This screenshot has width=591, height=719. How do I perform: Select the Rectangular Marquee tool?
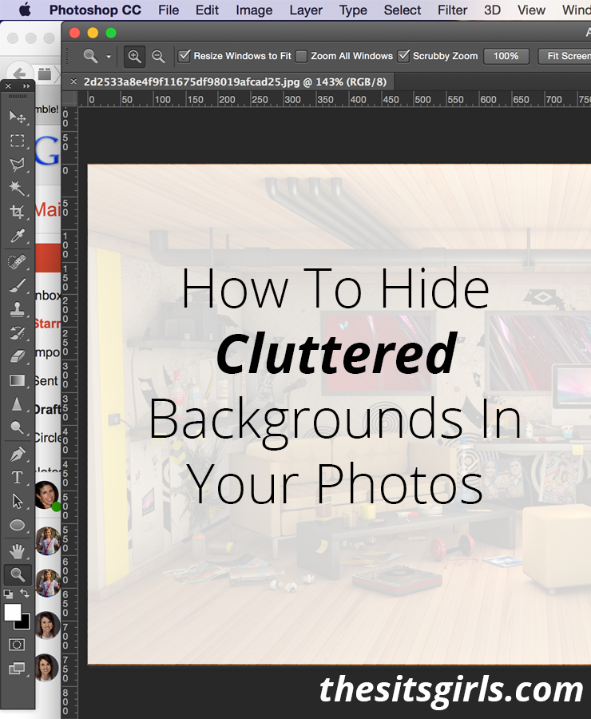pos(18,141)
